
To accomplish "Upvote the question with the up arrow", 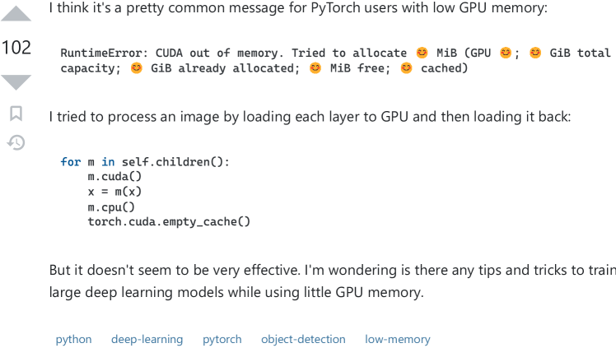I will [16, 14].
